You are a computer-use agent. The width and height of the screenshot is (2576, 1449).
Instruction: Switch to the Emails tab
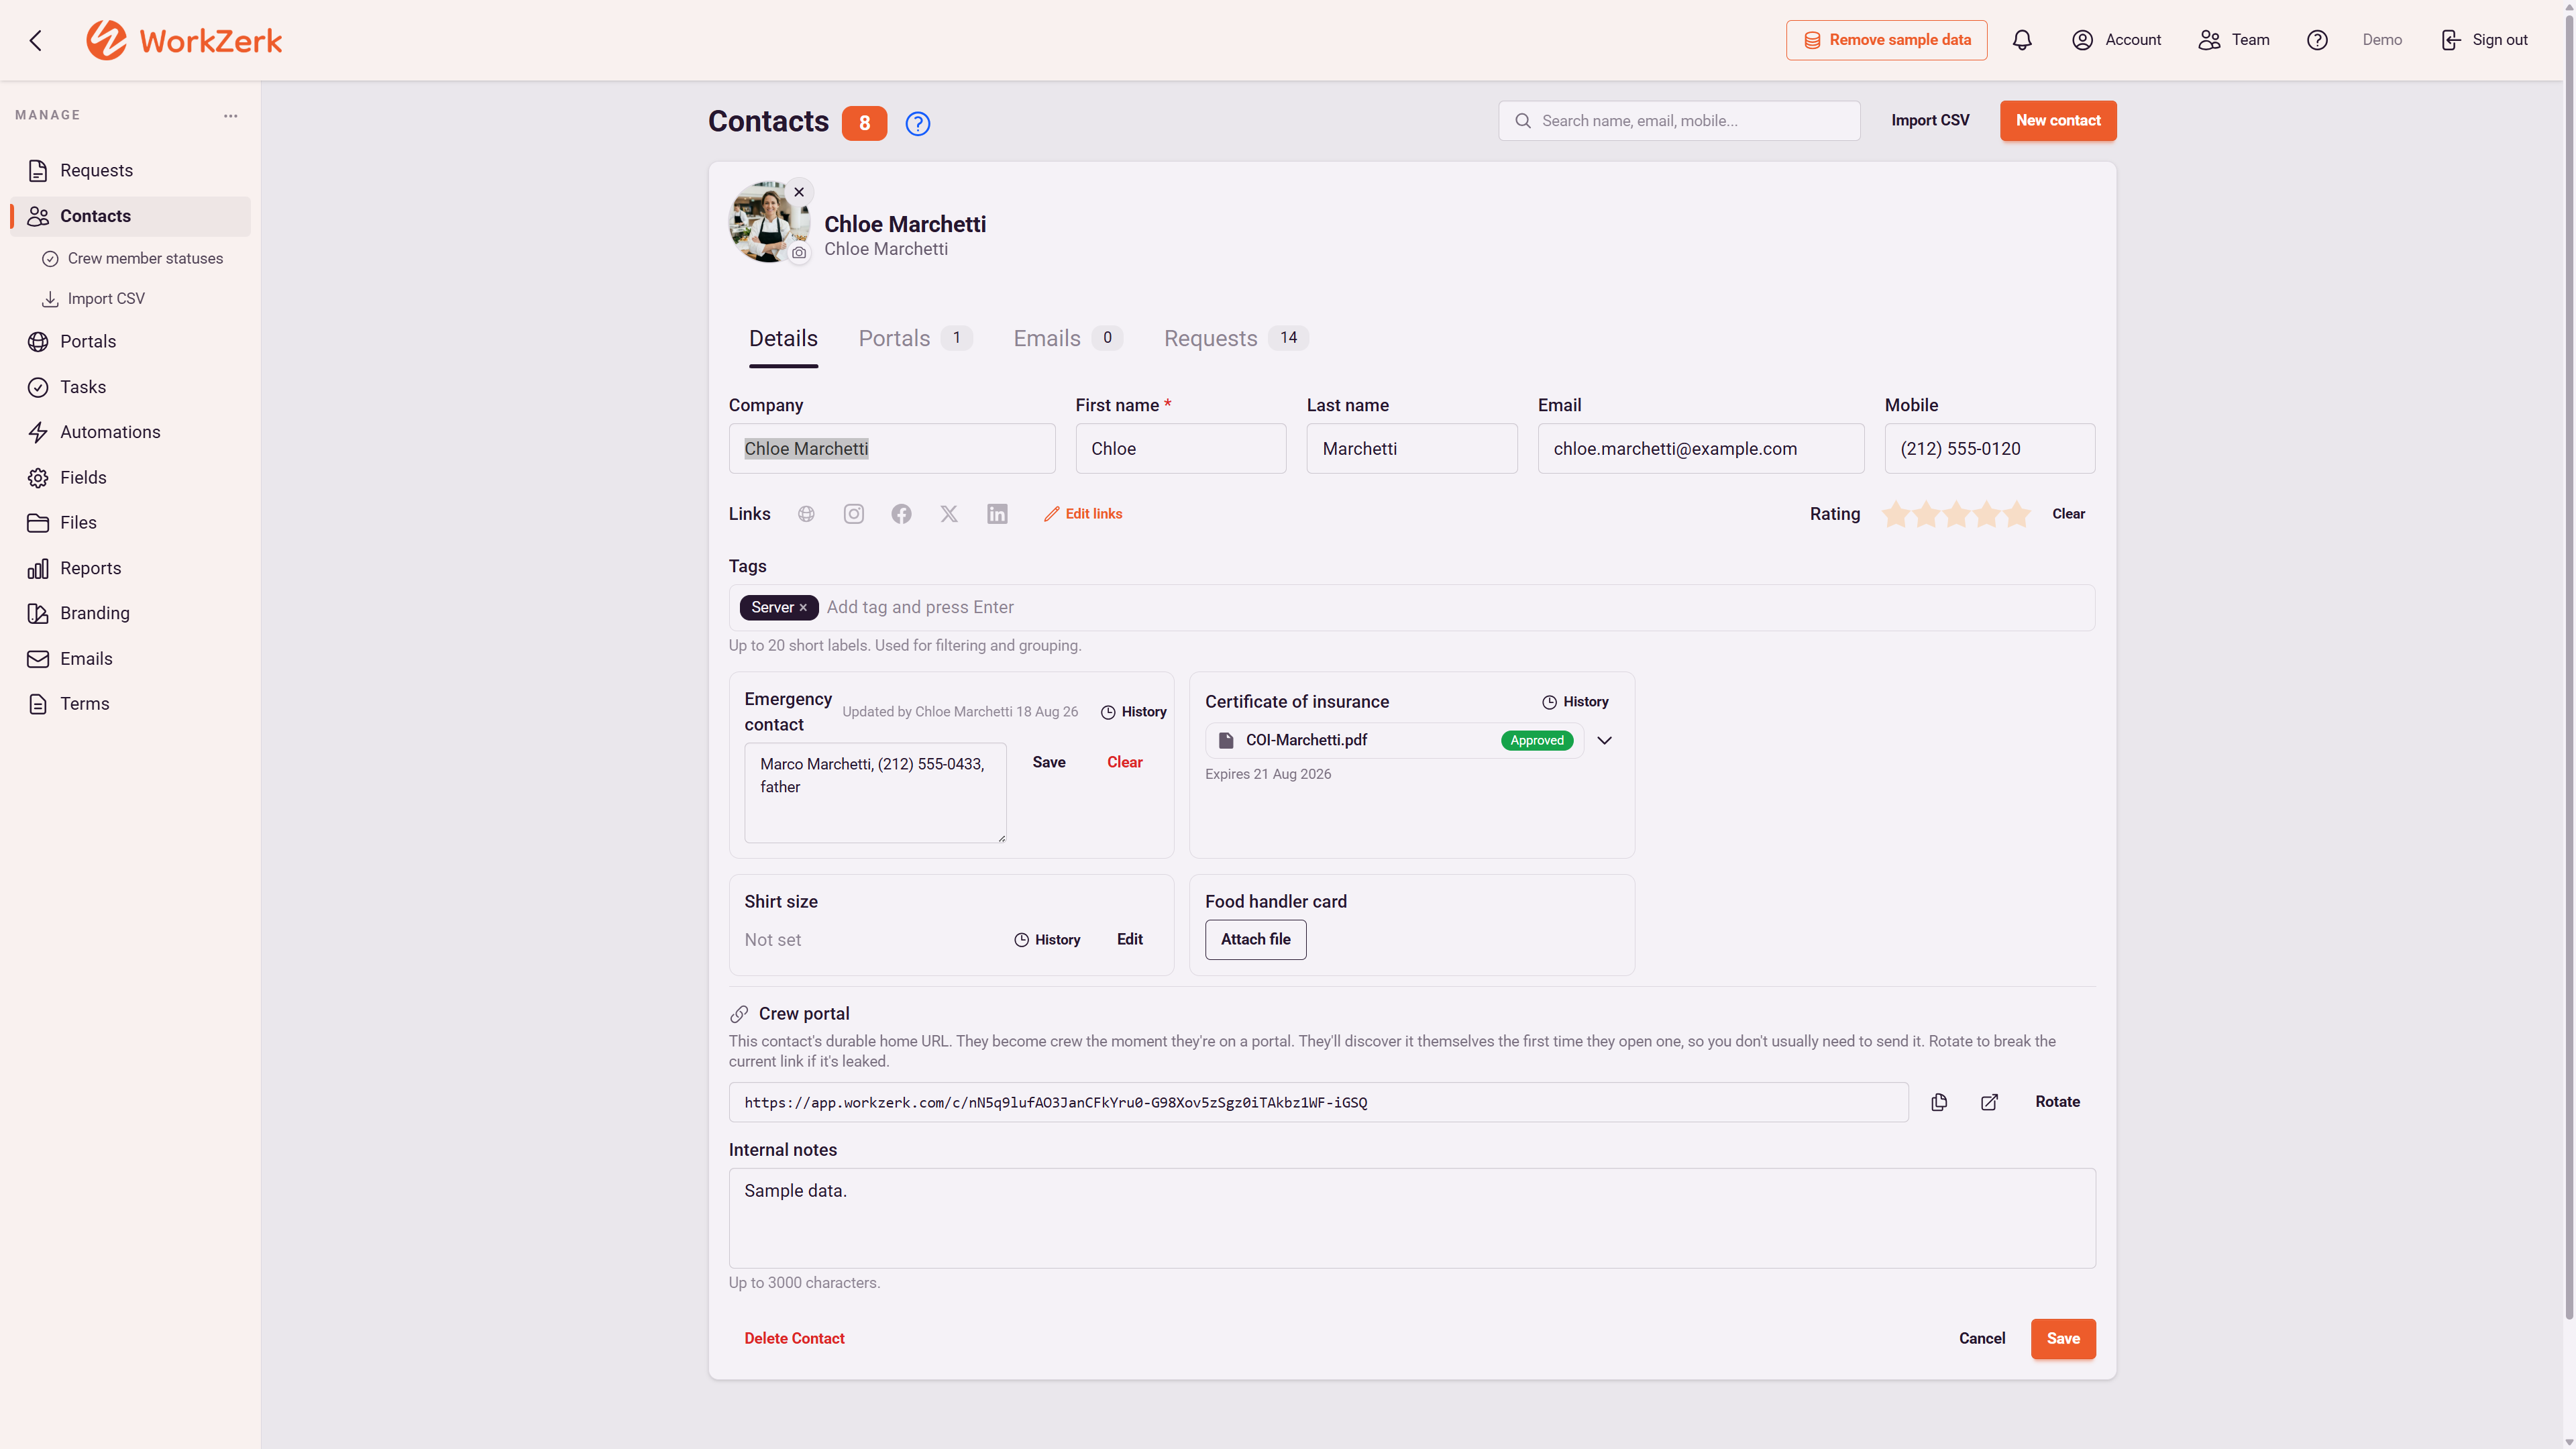(x=1068, y=338)
